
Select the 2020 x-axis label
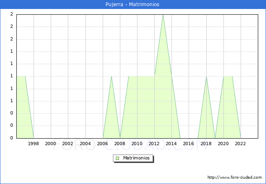[223, 144]
